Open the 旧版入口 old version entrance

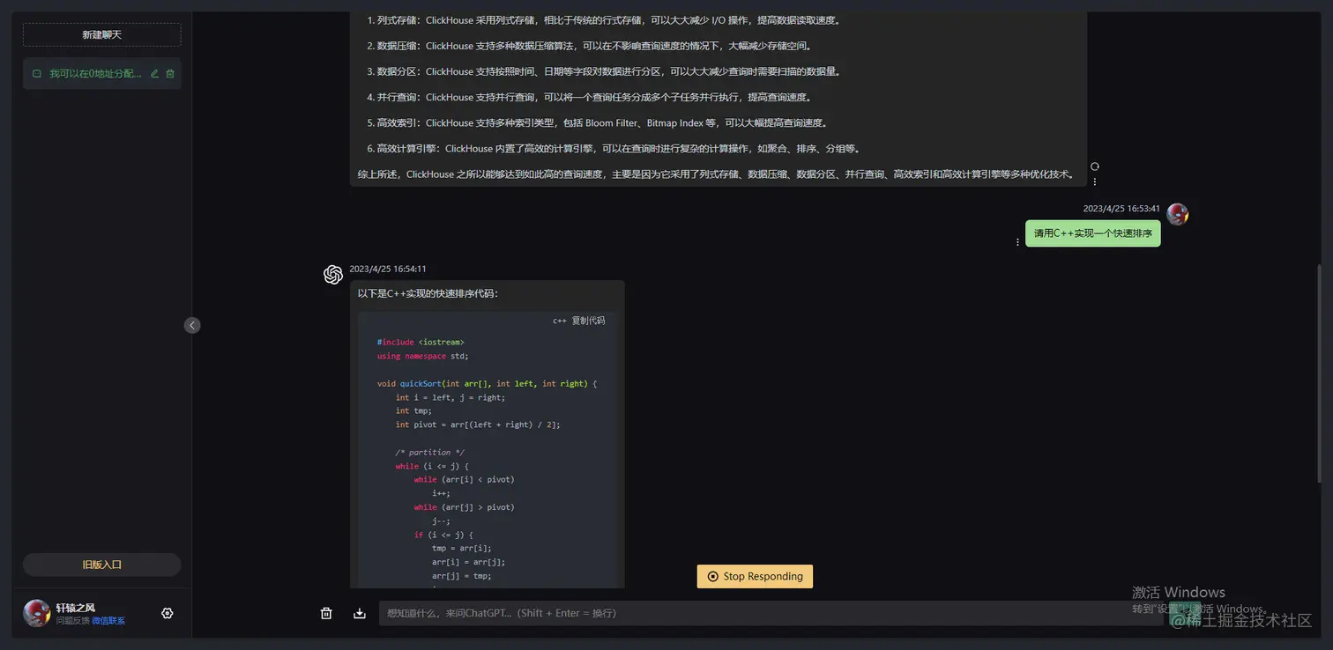101,565
